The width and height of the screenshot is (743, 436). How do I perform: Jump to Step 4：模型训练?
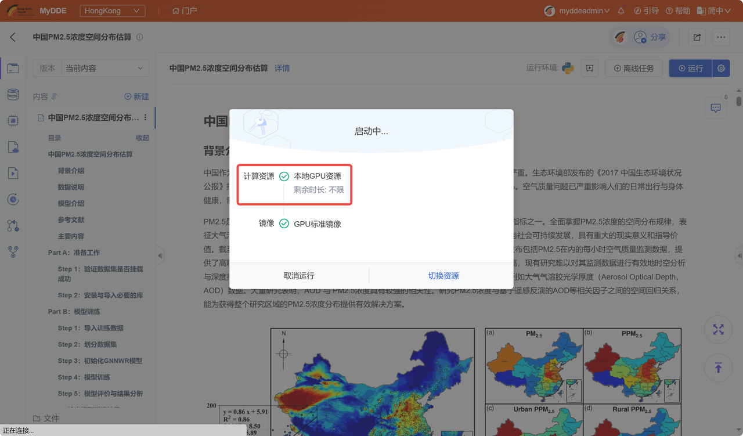(x=84, y=377)
